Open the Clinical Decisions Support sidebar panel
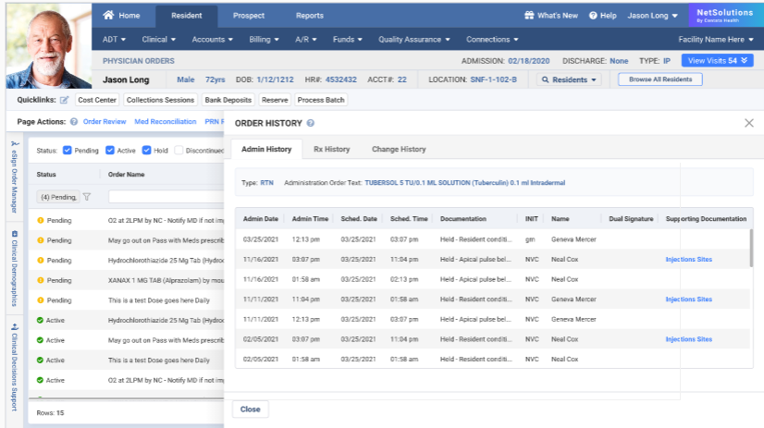This screenshot has width=764, height=428. coord(15,367)
